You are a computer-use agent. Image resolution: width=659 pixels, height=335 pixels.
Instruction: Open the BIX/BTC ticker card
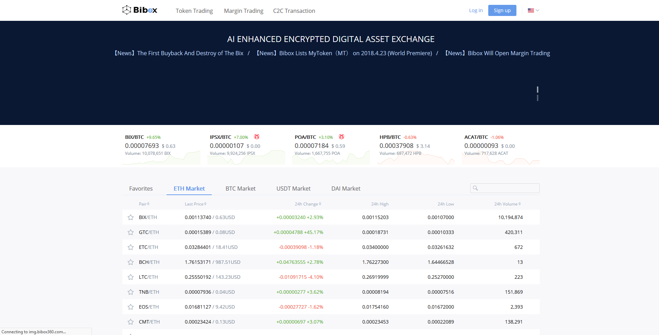click(161, 149)
